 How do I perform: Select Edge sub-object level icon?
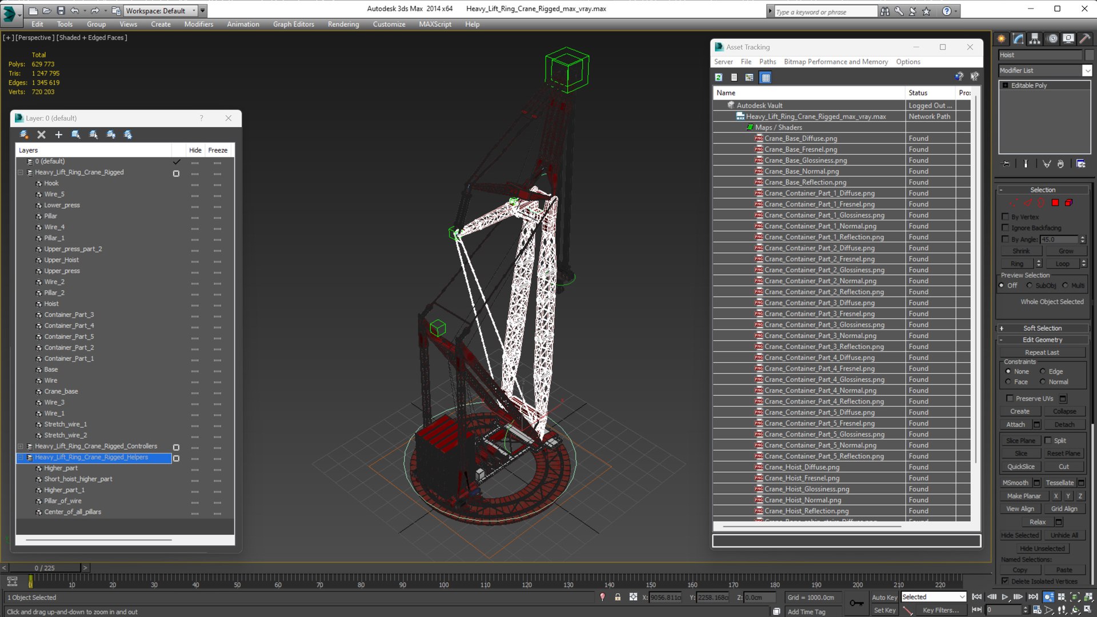[1027, 203]
